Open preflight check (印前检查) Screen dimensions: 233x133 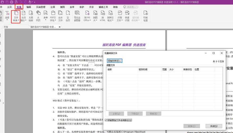coord(146,16)
